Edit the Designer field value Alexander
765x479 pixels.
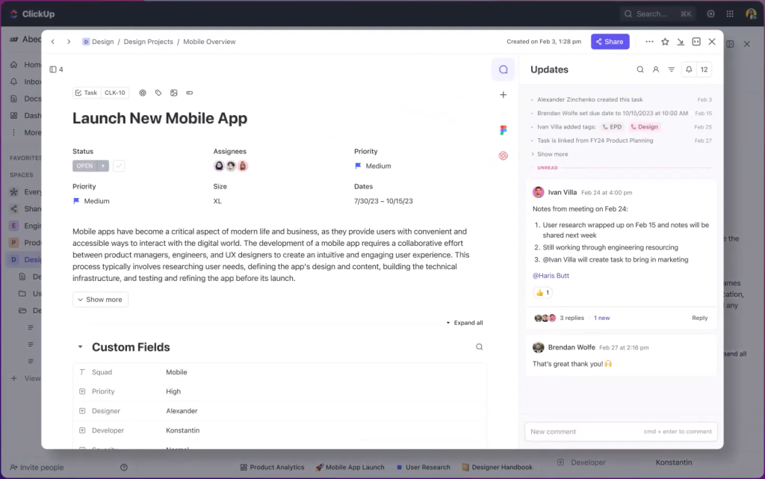182,411
